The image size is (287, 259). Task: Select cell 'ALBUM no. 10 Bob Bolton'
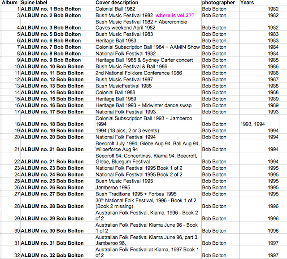click(x=57, y=66)
